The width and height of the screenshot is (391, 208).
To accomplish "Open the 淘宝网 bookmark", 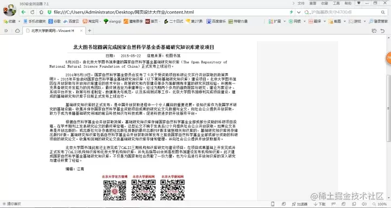I will tap(91, 22).
